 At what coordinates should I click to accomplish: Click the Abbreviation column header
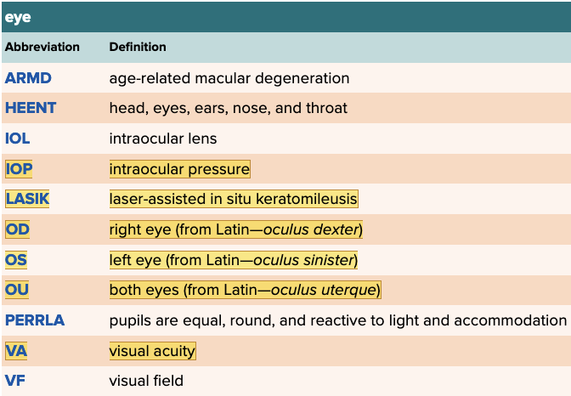(42, 47)
